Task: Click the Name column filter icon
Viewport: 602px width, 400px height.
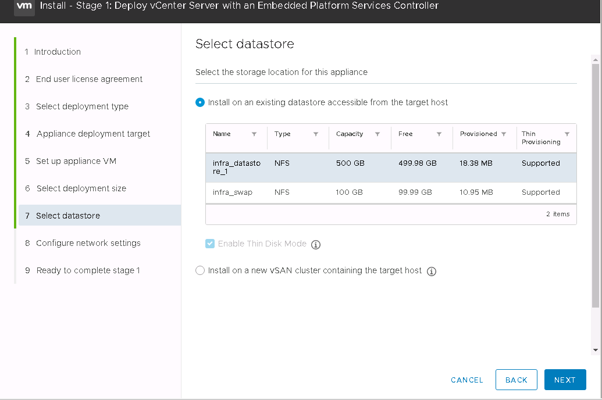Action: coord(254,134)
